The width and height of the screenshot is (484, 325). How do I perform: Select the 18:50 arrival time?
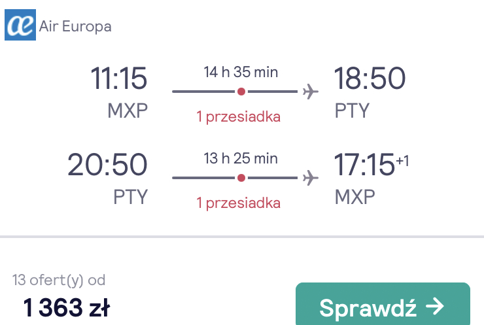370,78
